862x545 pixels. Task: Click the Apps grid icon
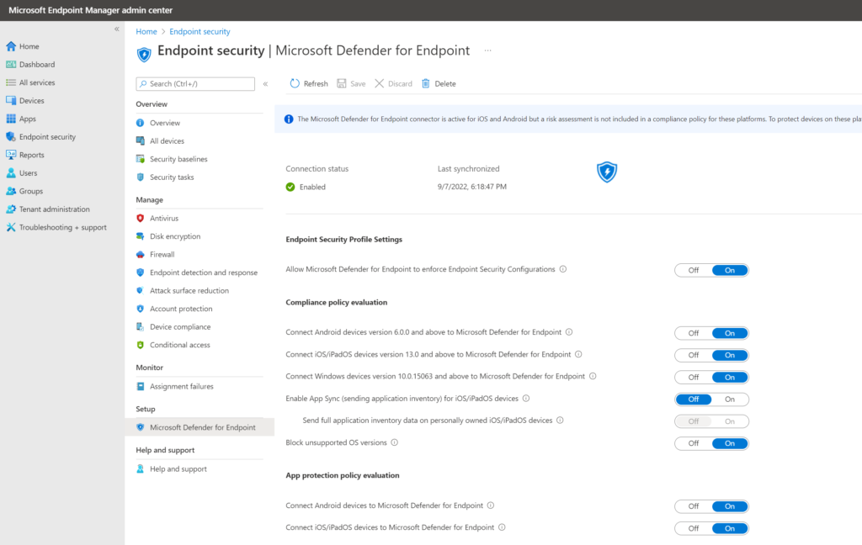[11, 119]
